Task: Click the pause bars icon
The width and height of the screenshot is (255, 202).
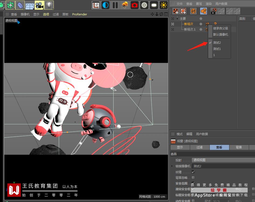Action: coord(115,5)
